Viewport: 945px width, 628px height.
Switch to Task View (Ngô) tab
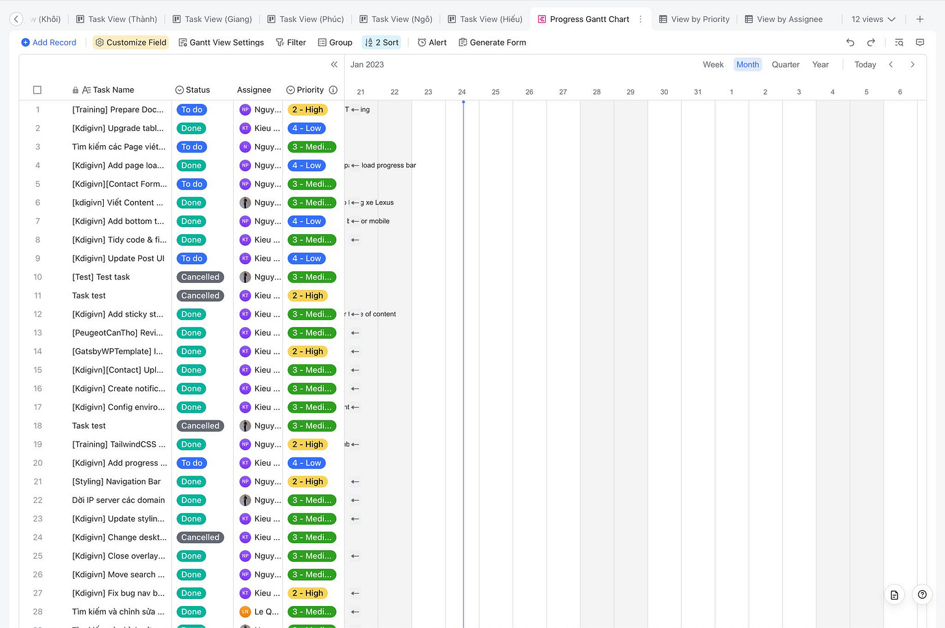[x=396, y=19]
